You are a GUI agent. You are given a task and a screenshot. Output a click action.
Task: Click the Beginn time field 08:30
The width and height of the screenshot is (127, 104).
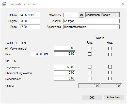29,21
